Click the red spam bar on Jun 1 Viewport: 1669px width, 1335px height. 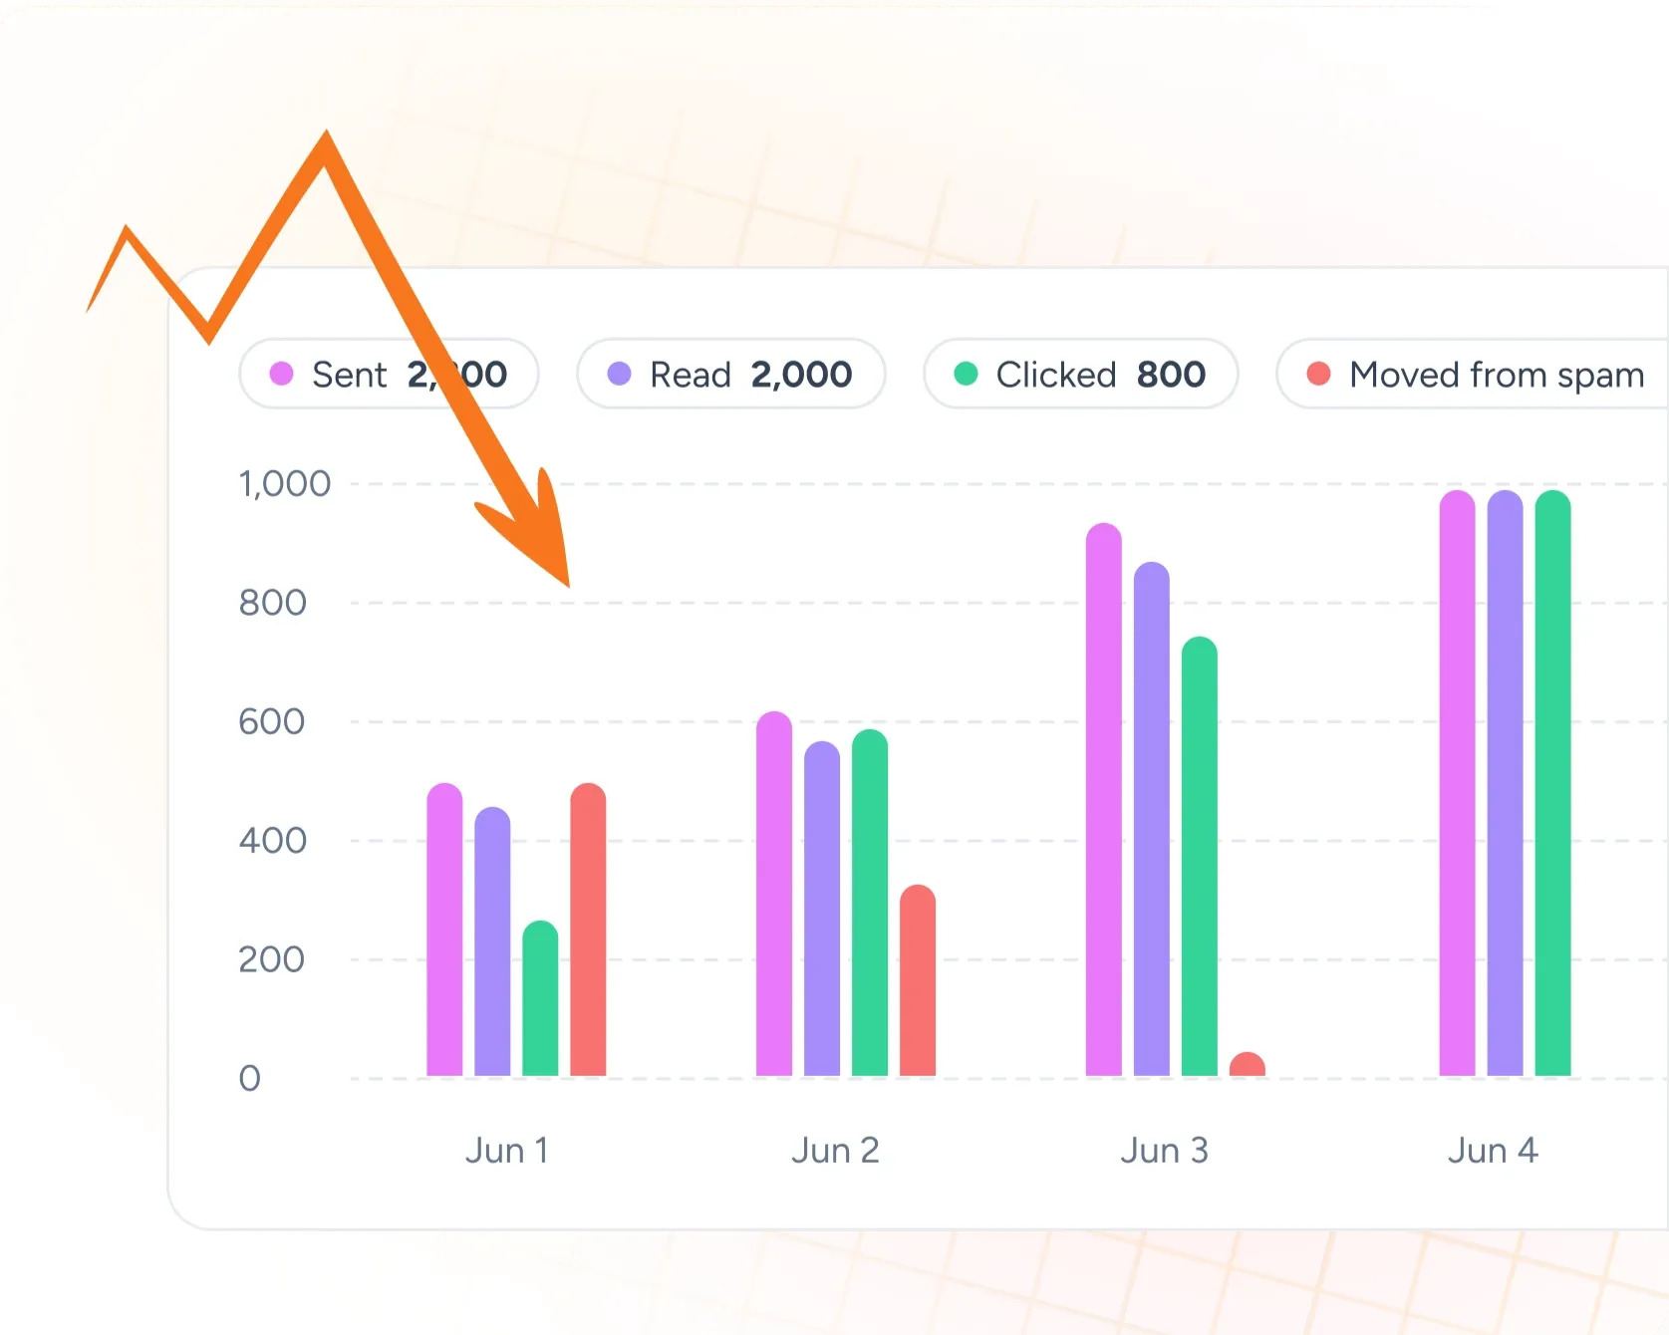point(588,930)
